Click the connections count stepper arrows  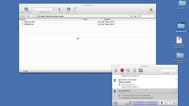[174, 103]
